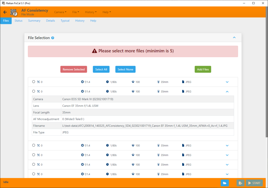Expand the file row just below the details table
This screenshot has width=268, height=188.
point(227,145)
